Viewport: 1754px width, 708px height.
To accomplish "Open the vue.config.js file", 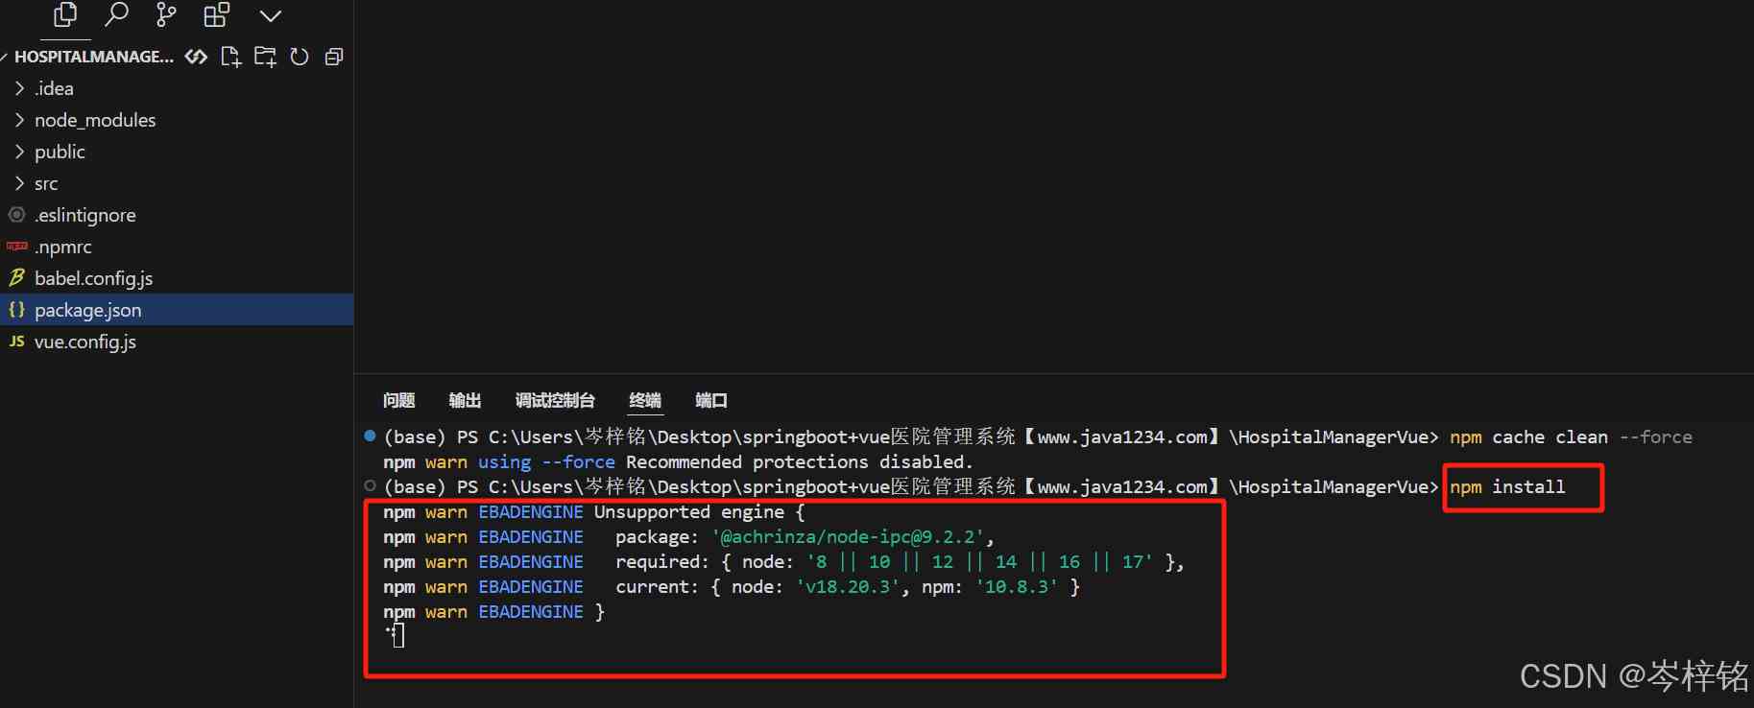I will 84,342.
